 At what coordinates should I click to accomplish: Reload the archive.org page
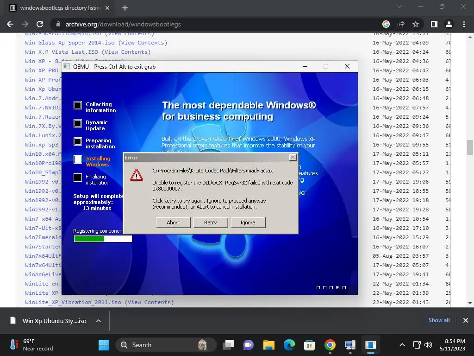(40, 24)
